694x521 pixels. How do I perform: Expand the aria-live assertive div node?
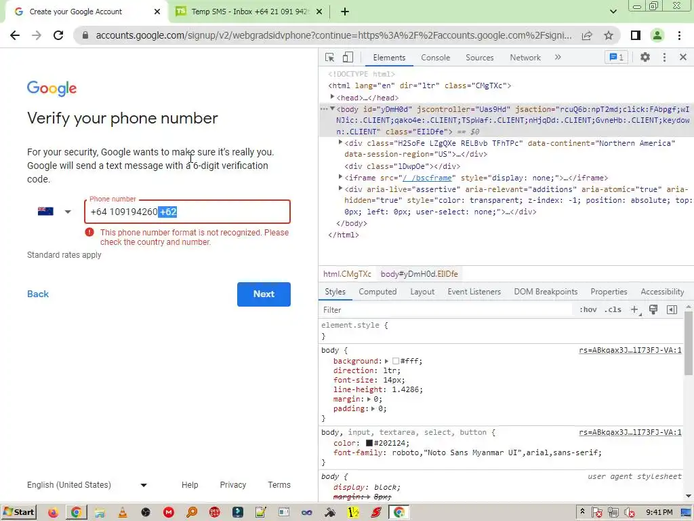[x=340, y=189]
